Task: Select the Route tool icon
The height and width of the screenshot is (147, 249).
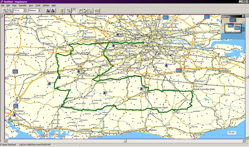Action: pos(85,11)
